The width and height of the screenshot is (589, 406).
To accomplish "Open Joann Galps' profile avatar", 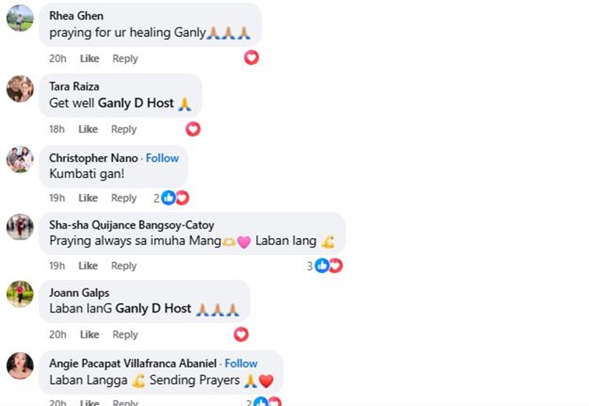I will [20, 294].
